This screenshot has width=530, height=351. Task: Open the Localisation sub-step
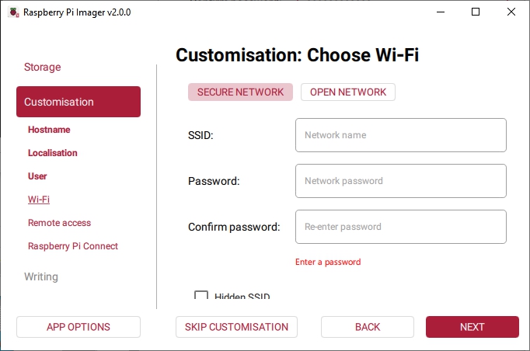click(53, 153)
